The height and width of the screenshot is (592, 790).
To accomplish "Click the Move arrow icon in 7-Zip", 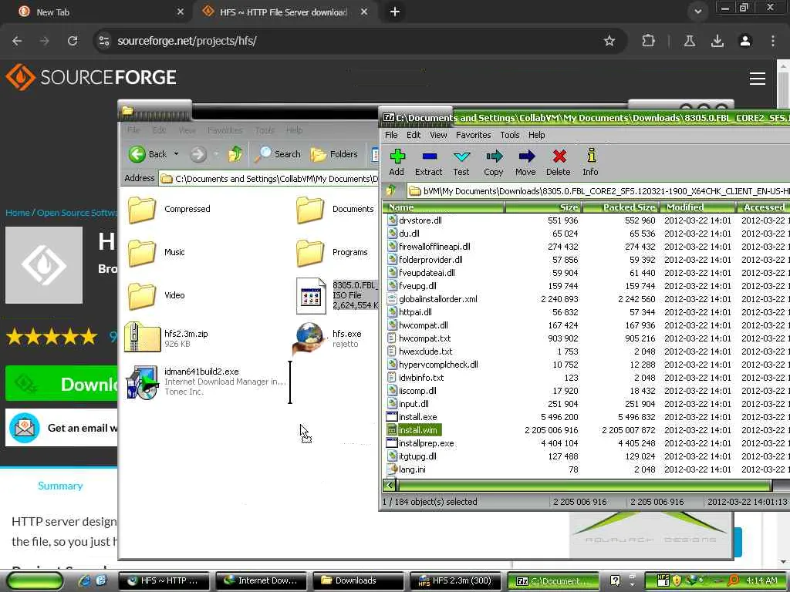I will [525, 162].
